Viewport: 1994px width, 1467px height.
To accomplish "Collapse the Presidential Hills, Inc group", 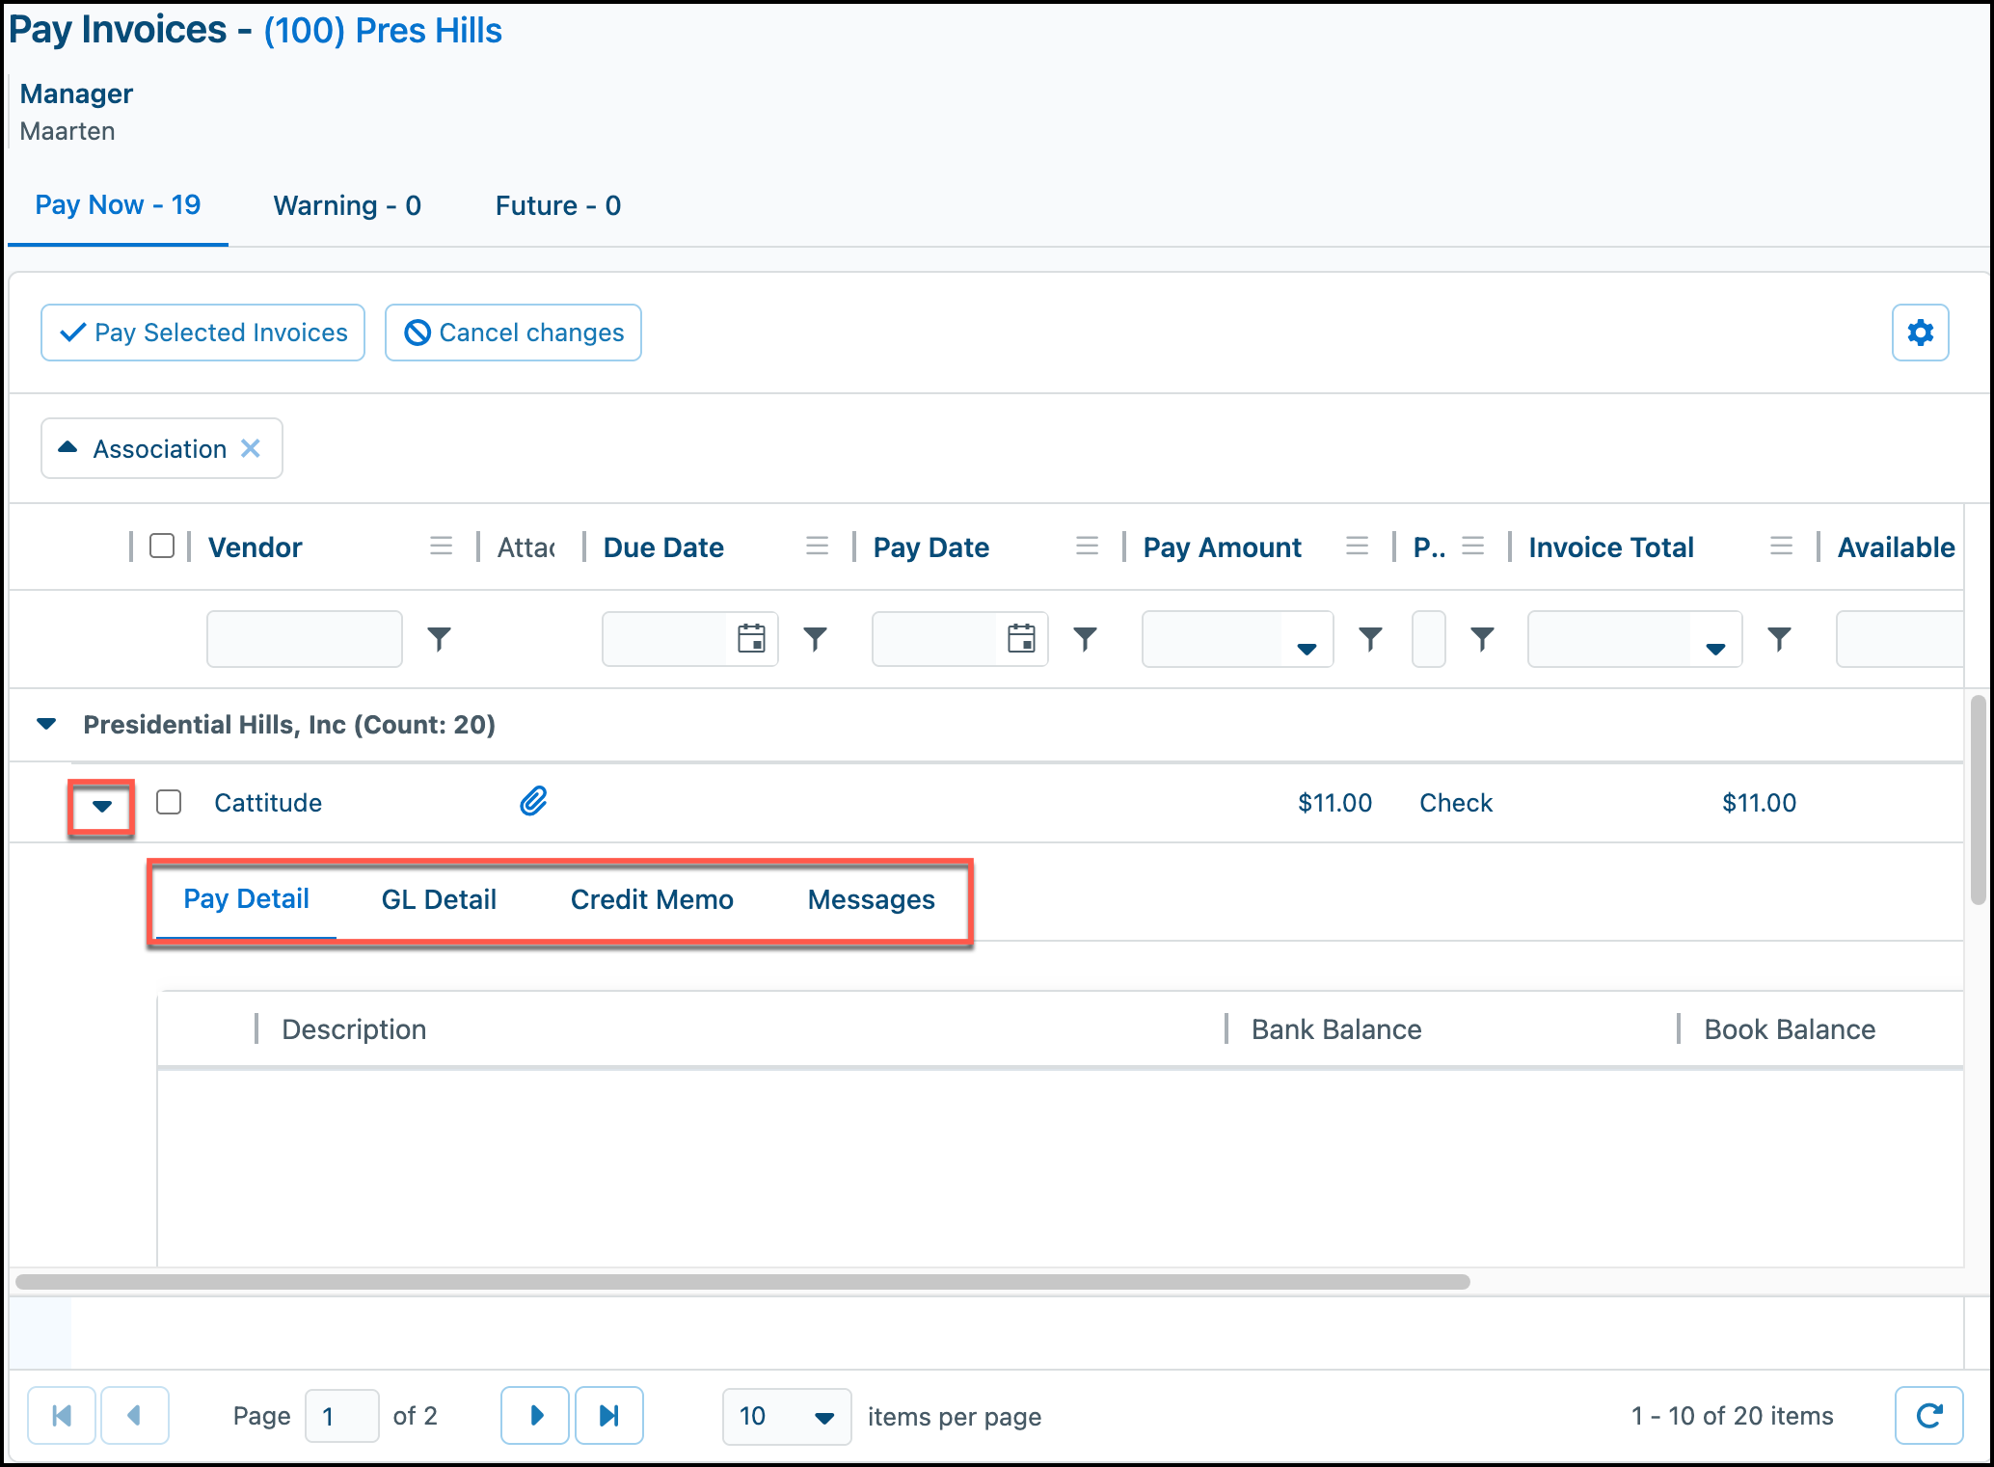I will [46, 724].
